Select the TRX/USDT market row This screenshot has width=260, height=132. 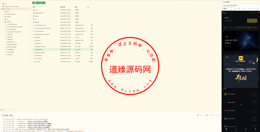[x=241, y=110]
